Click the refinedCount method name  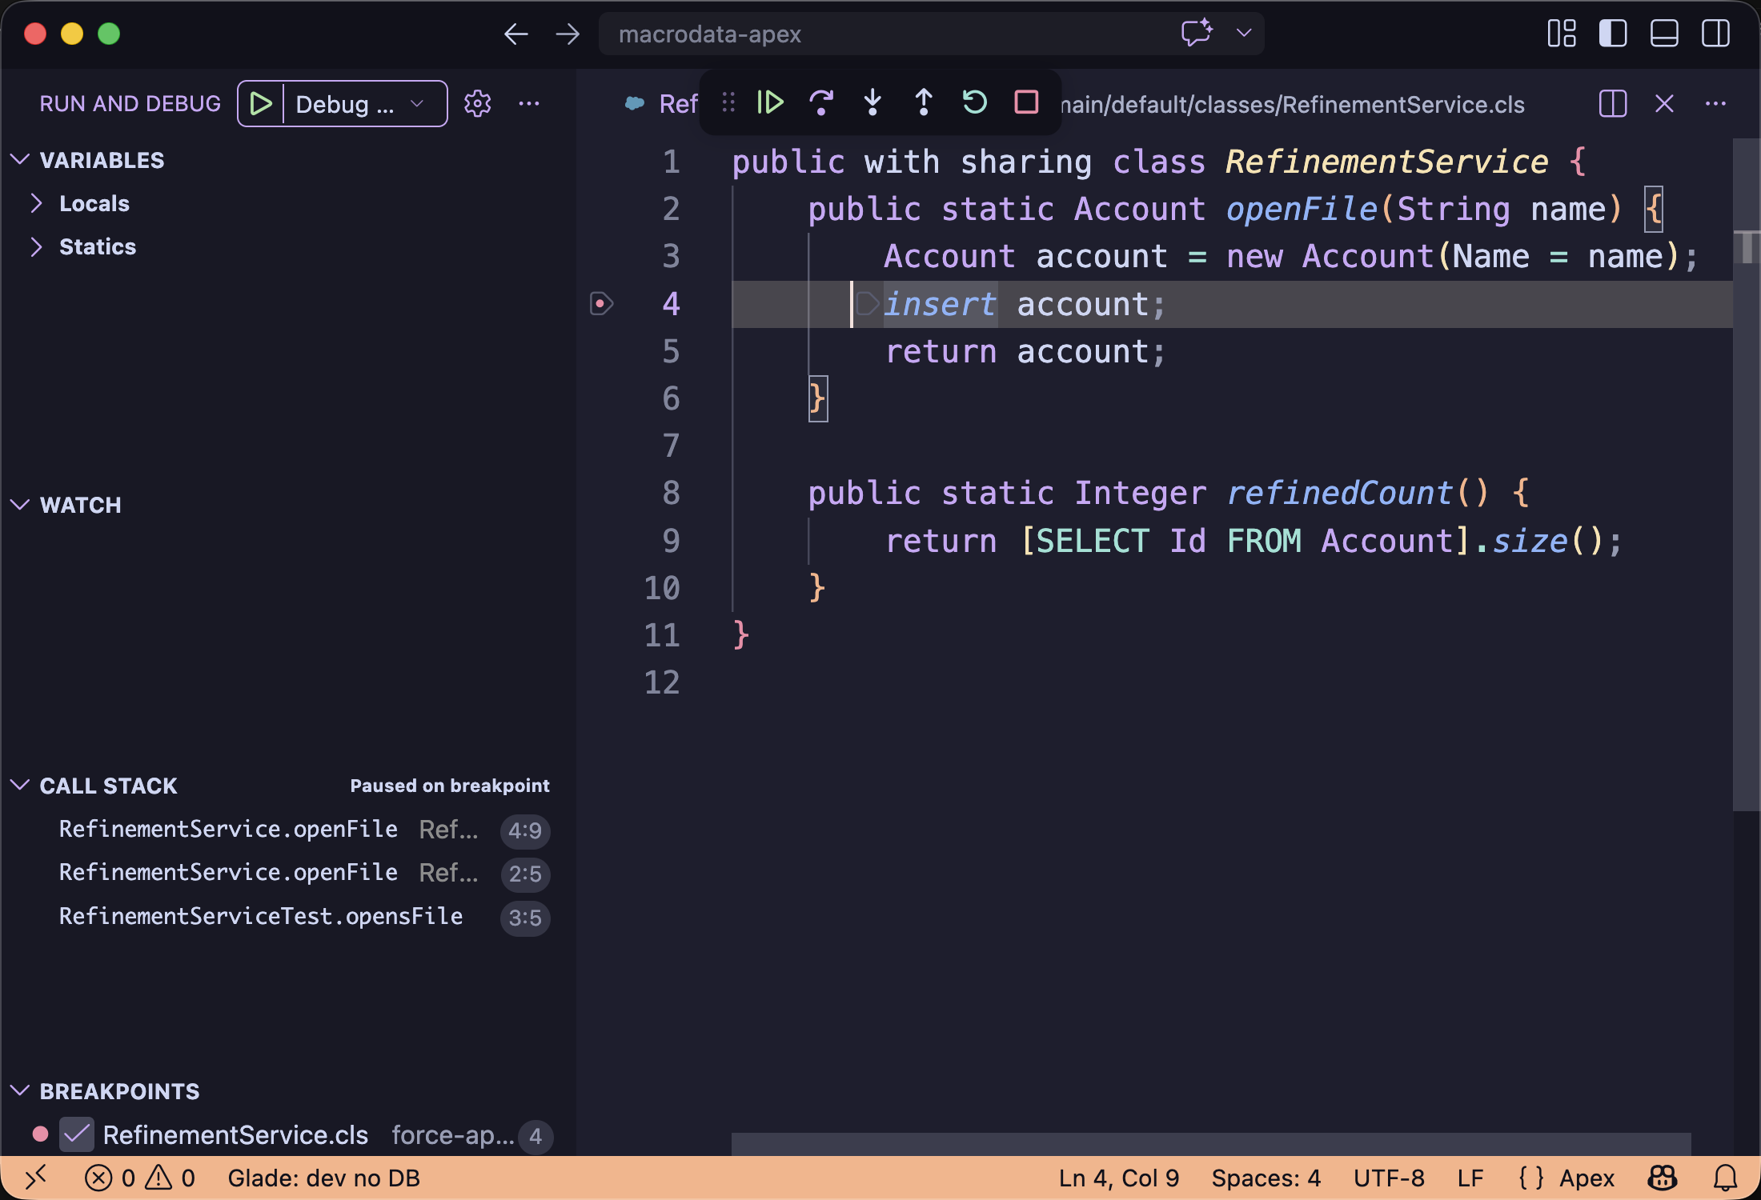[1339, 493]
